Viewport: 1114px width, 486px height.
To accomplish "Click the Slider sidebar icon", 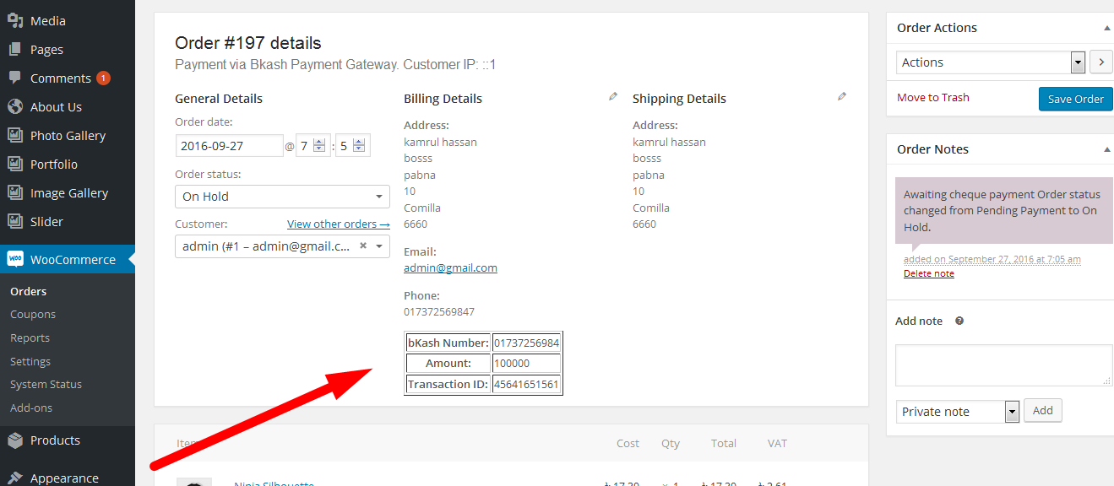I will [14, 221].
